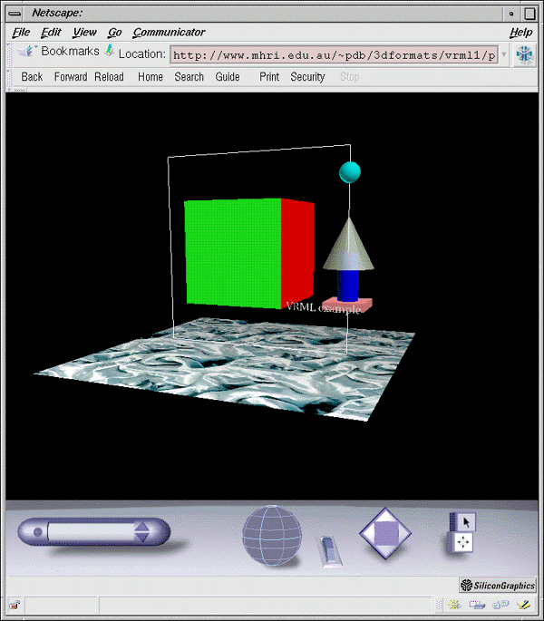Click the page location drag icon
Viewport: 544px width, 621px height.
click(109, 52)
